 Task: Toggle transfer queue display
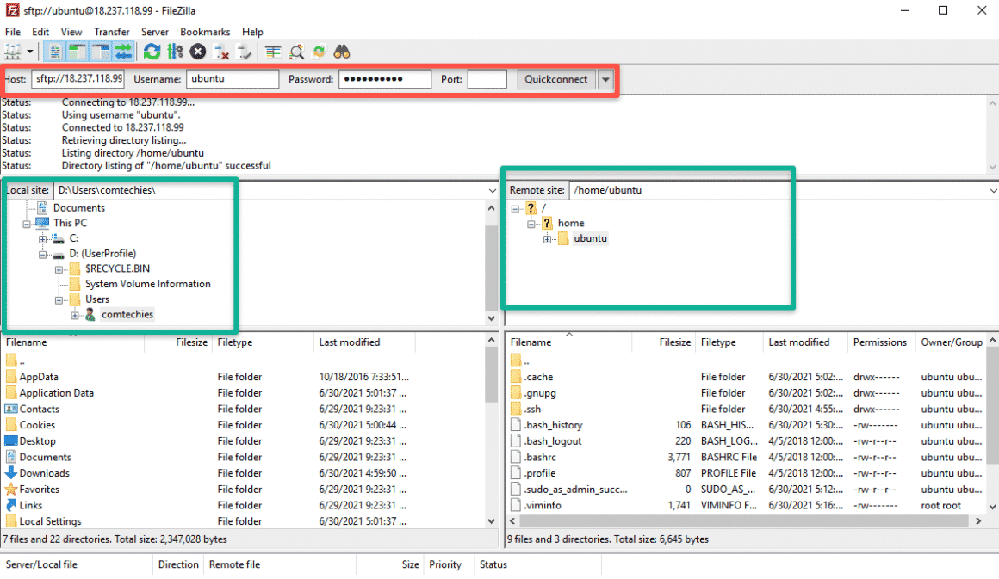[x=124, y=52]
